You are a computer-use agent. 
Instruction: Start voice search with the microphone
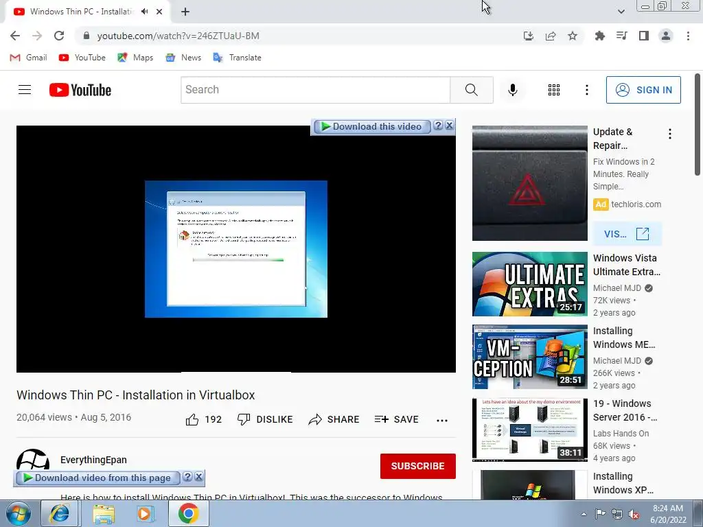(x=512, y=90)
